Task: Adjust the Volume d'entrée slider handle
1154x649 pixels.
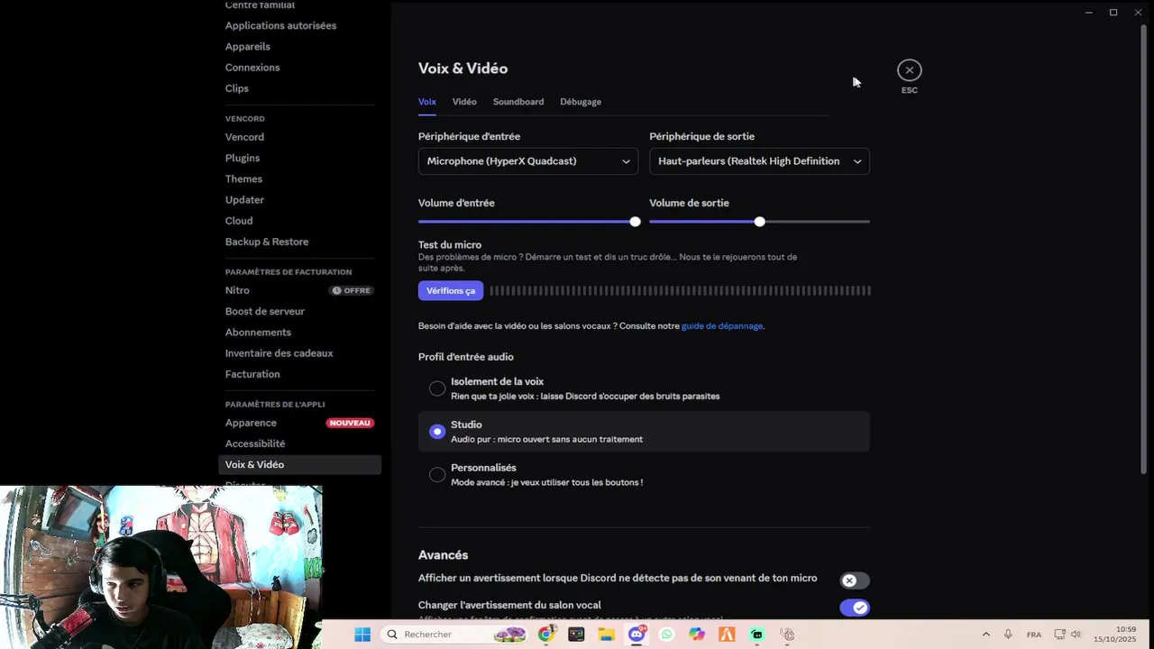Action: coord(635,222)
